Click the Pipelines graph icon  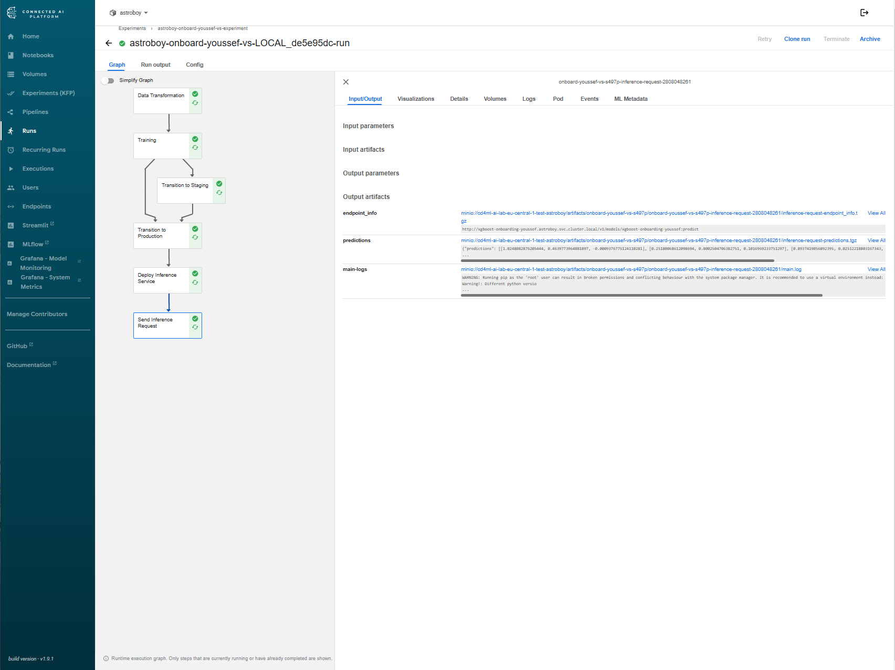10,112
